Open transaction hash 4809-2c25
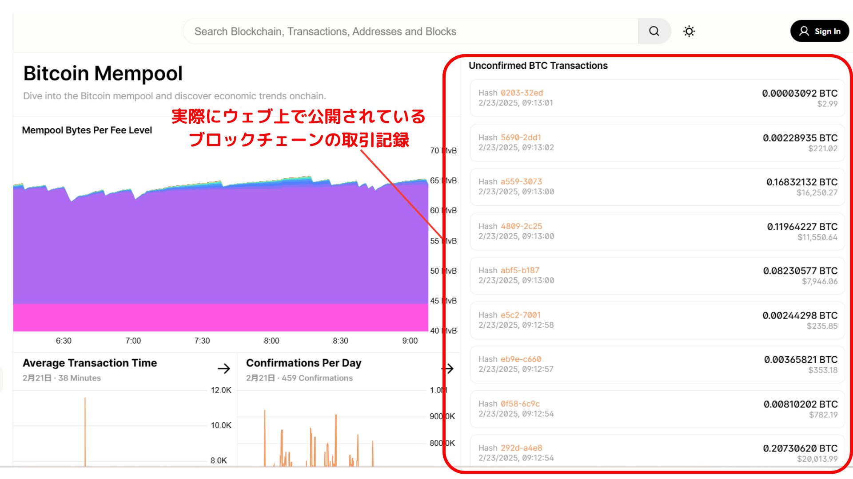 (521, 226)
